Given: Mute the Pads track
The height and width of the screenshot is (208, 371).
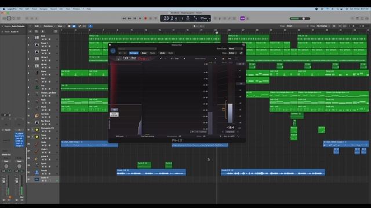Looking at the screenshot, I should click(43, 103).
